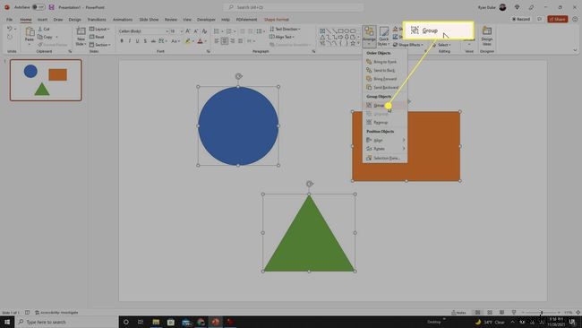This screenshot has width=582, height=328.
Task: Click the Notes button in status bar
Action: [458, 313]
